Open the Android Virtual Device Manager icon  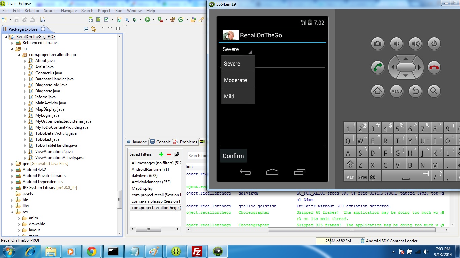coord(98,19)
